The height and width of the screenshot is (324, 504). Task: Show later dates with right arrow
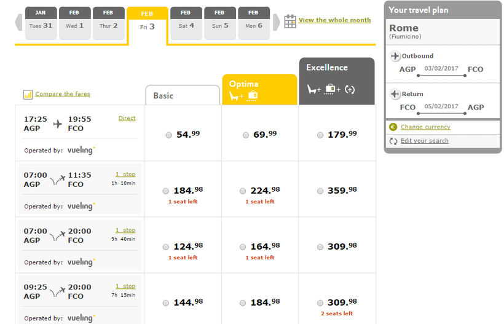tap(277, 23)
